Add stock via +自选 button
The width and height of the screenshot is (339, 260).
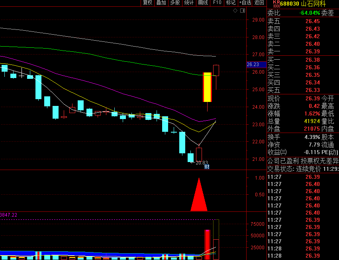tap(245, 3)
